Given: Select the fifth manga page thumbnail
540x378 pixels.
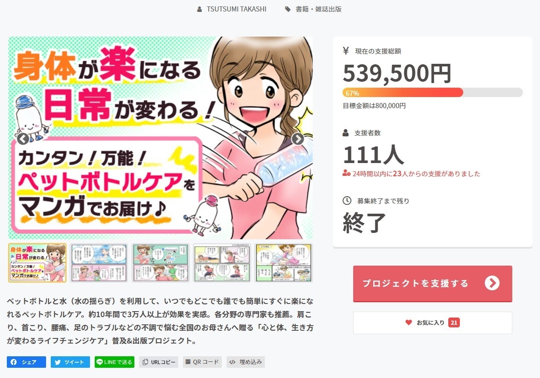Looking at the screenshot, I should click(284, 263).
